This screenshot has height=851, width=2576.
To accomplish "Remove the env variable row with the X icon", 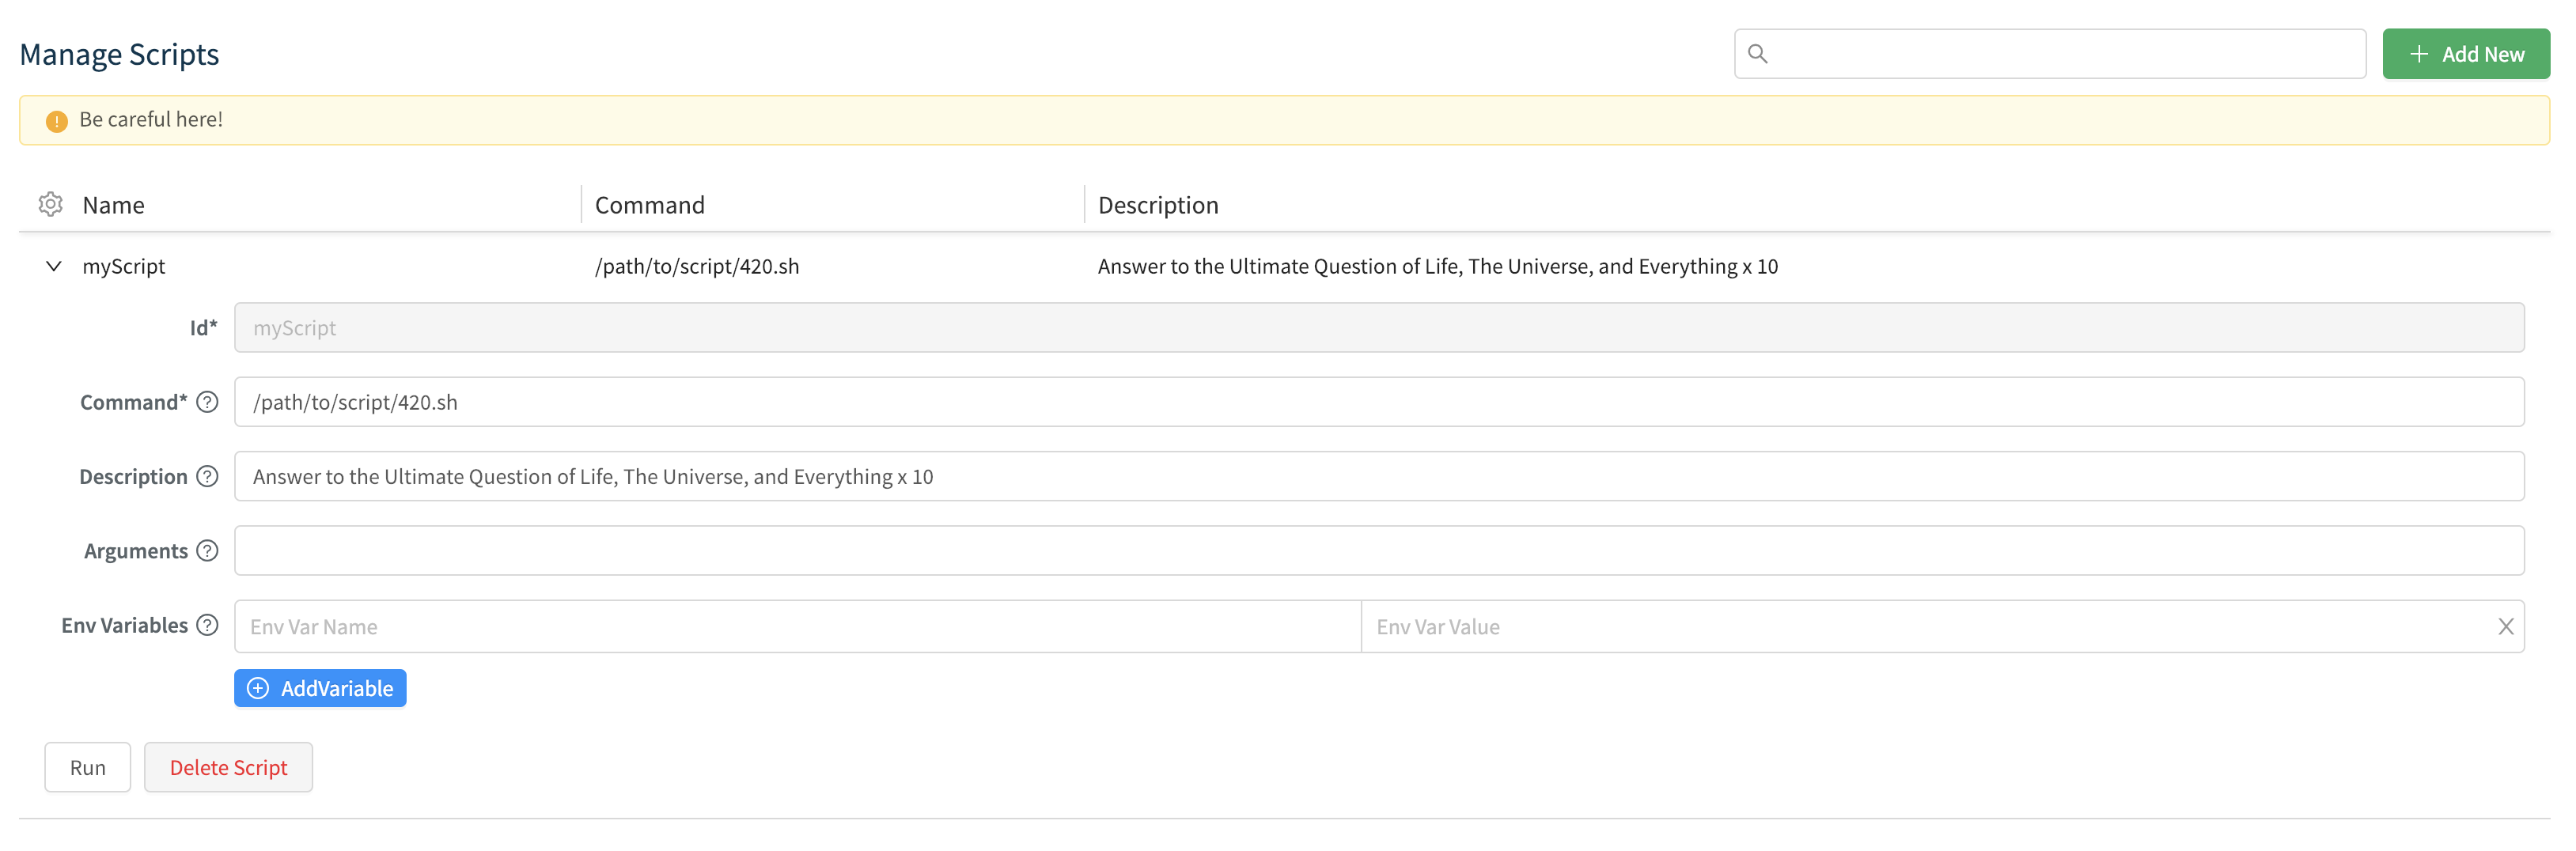I will tap(2507, 626).
